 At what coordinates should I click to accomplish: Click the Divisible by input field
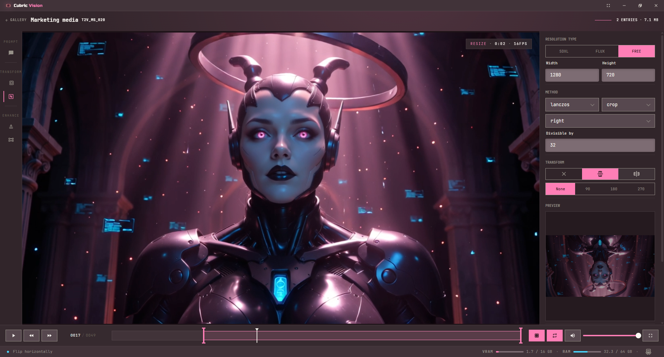pyautogui.click(x=600, y=145)
